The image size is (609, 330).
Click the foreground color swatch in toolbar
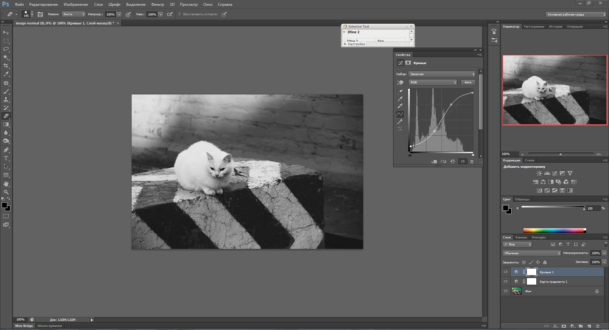(x=4, y=205)
